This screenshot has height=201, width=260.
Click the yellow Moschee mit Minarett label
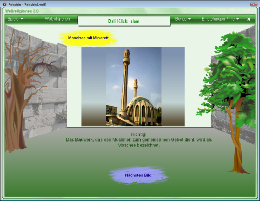88,38
